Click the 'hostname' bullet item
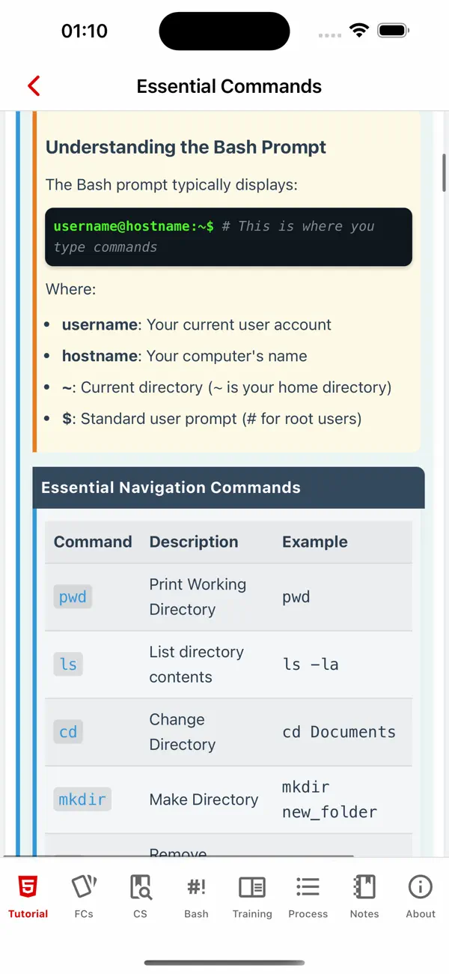 tap(184, 356)
